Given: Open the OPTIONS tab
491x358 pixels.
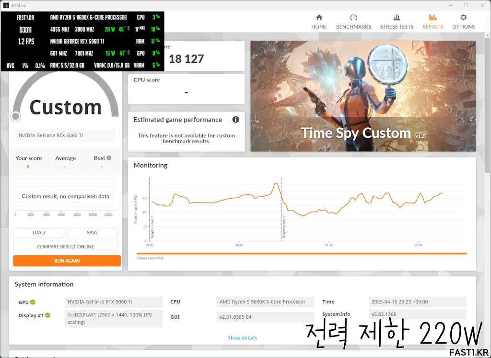Looking at the screenshot, I should (x=463, y=22).
